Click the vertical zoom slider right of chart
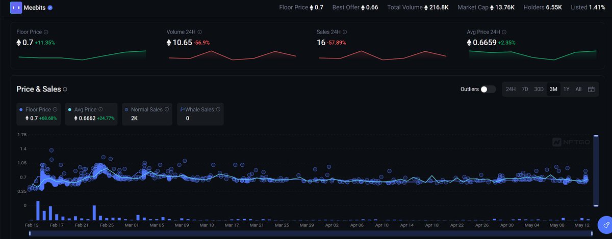The image size is (612, 239). (596, 170)
